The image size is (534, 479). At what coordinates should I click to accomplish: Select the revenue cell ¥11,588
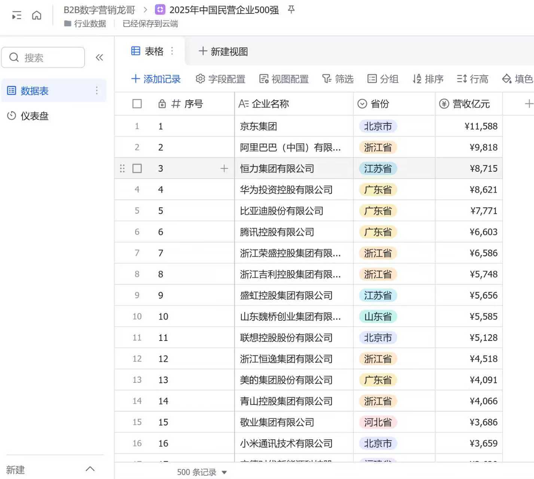point(469,126)
